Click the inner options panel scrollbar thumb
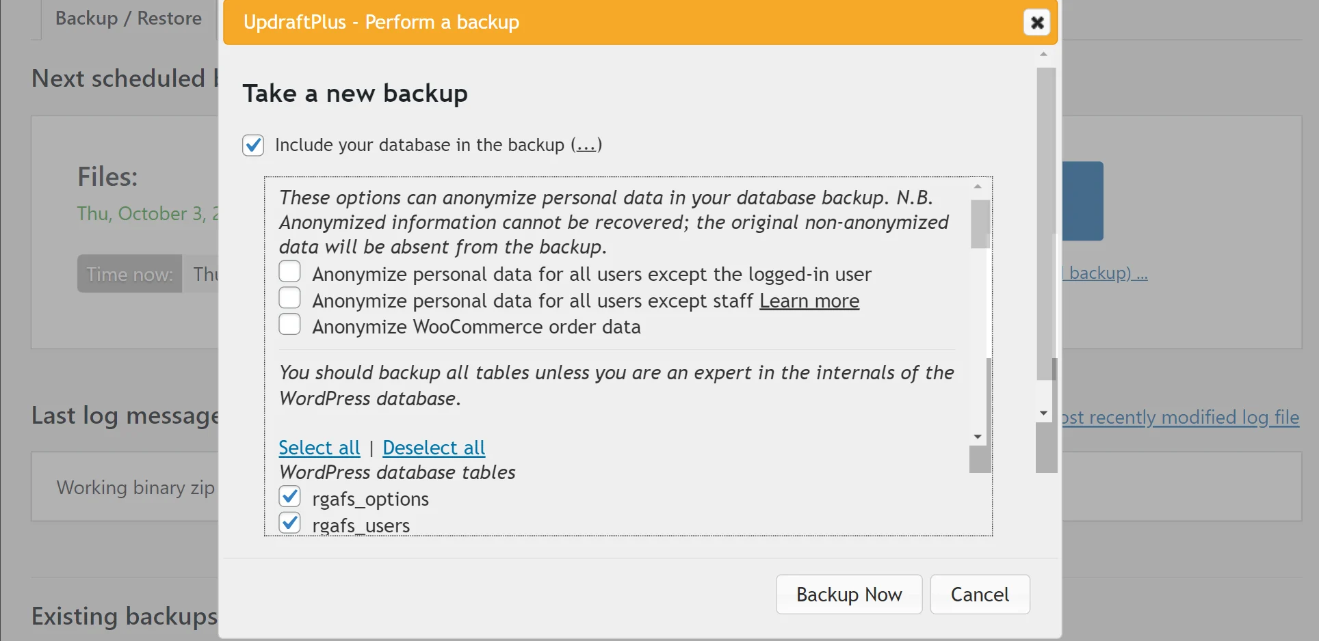This screenshot has width=1319, height=641. (980, 224)
